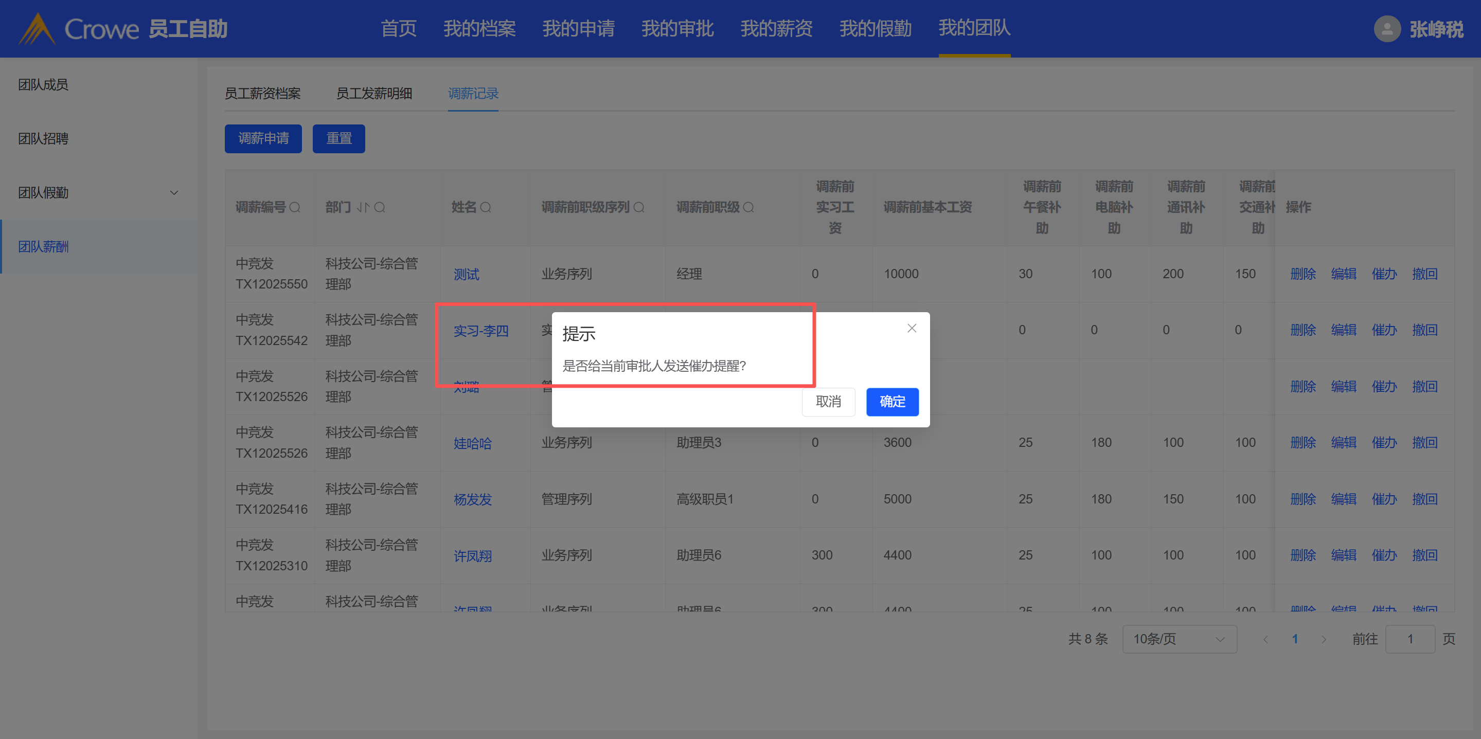Click 催办 link in 测试 row
Viewport: 1481px width, 739px height.
(x=1384, y=274)
